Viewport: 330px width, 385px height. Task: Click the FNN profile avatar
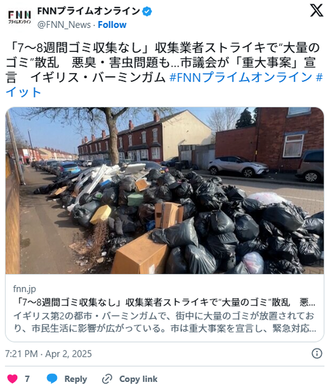coord(20,17)
